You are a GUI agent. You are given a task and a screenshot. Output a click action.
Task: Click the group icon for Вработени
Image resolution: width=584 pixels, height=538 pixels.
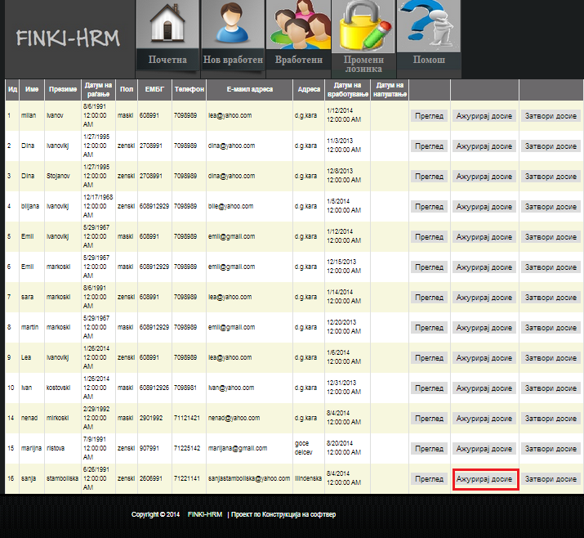(x=298, y=25)
